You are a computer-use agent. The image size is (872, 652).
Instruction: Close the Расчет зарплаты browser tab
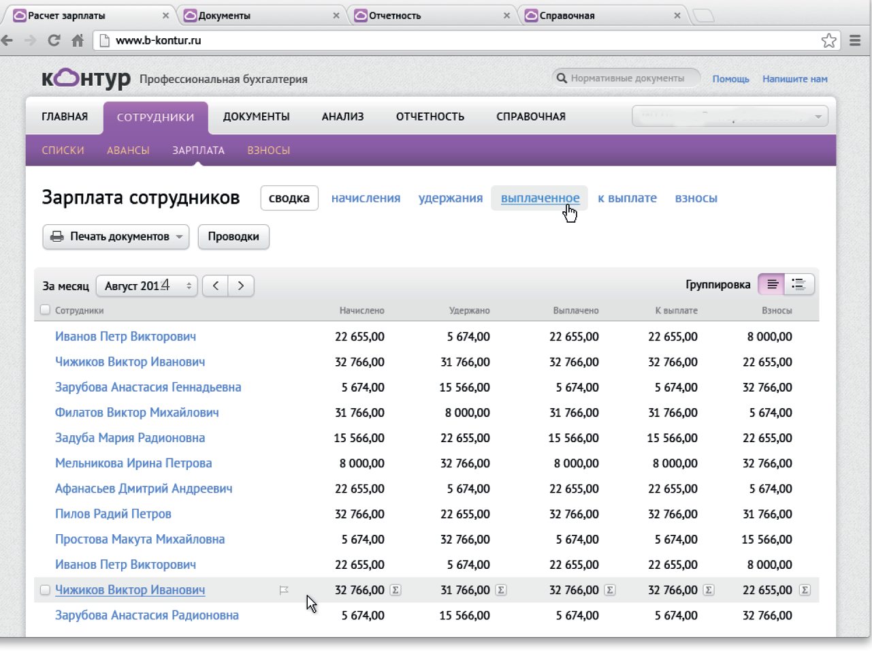click(165, 16)
